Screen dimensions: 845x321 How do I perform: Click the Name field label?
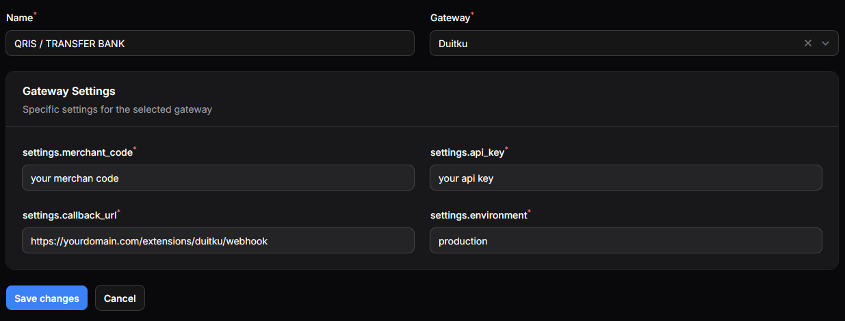click(x=19, y=18)
